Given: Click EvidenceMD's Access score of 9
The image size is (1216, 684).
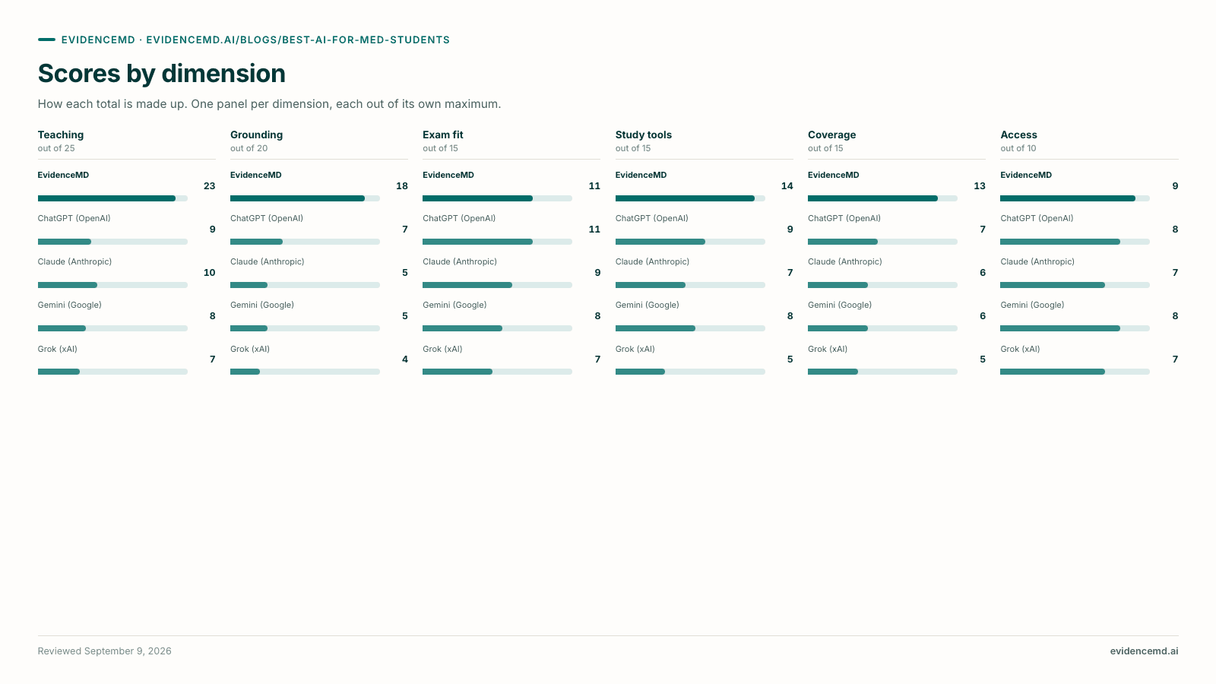Looking at the screenshot, I should 1175,186.
